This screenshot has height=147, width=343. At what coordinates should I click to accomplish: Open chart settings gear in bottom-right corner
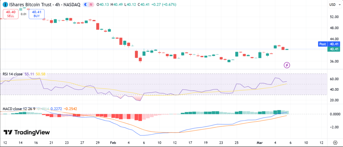point(335,142)
